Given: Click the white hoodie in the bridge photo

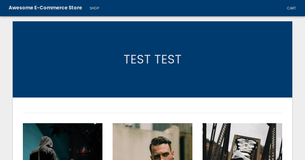Looking at the screenshot, I should (240, 155).
